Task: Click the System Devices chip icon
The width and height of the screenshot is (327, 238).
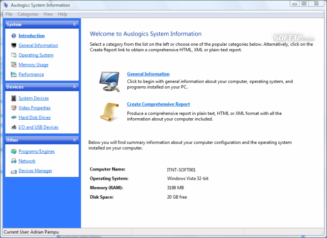Action: [x=14, y=98]
